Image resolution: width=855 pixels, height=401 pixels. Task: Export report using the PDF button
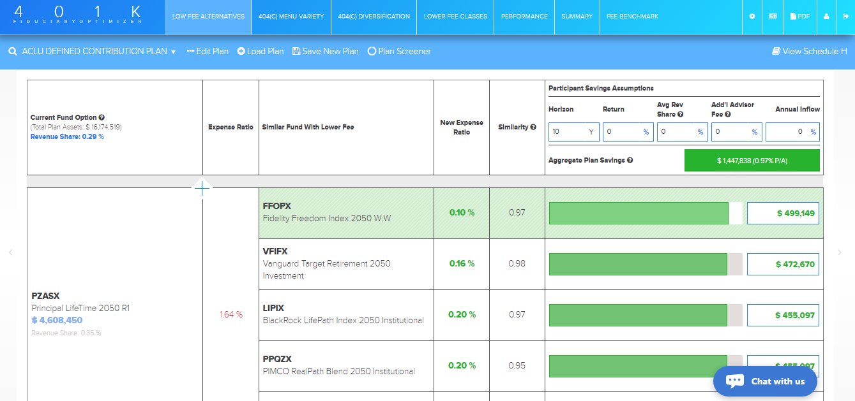[x=800, y=17]
